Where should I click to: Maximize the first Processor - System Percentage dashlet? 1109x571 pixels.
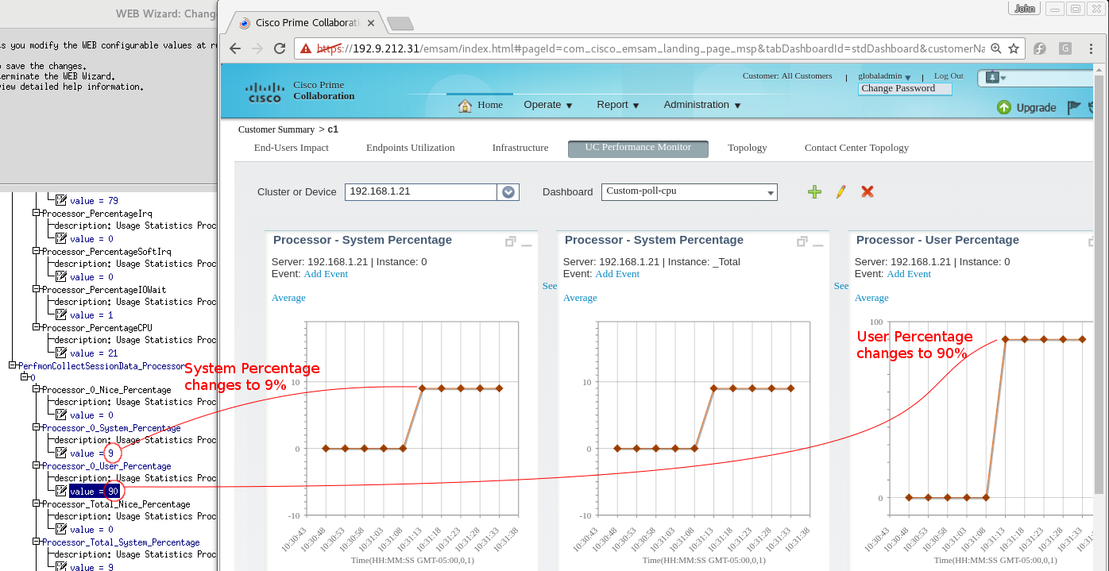511,241
